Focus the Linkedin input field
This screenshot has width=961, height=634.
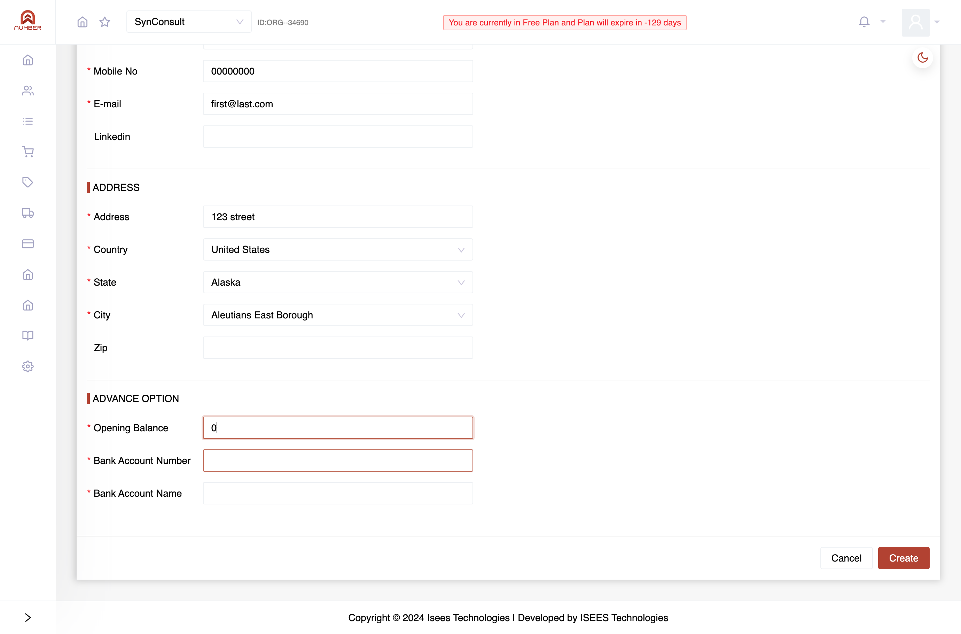click(x=338, y=137)
